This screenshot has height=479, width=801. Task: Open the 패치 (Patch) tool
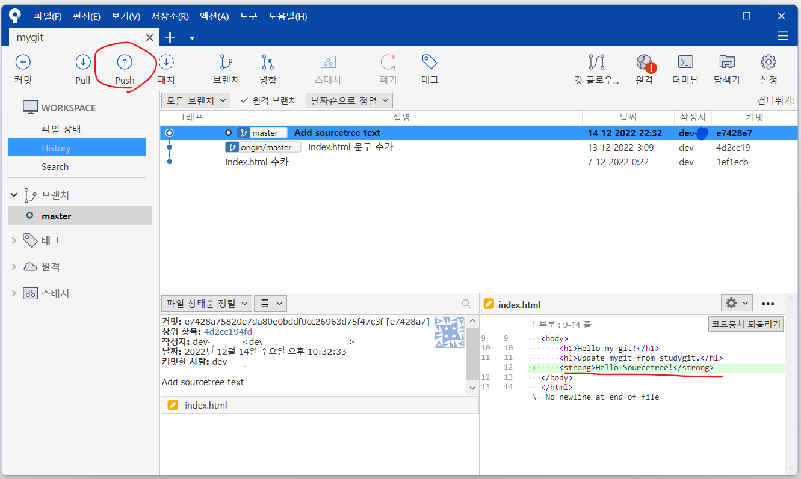click(x=166, y=68)
